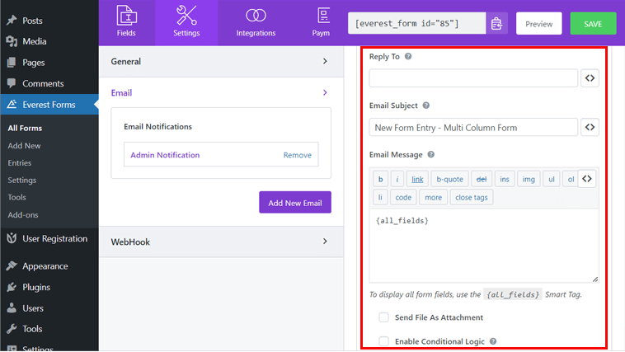Show help for Enable Conditional Logic

[493, 341]
